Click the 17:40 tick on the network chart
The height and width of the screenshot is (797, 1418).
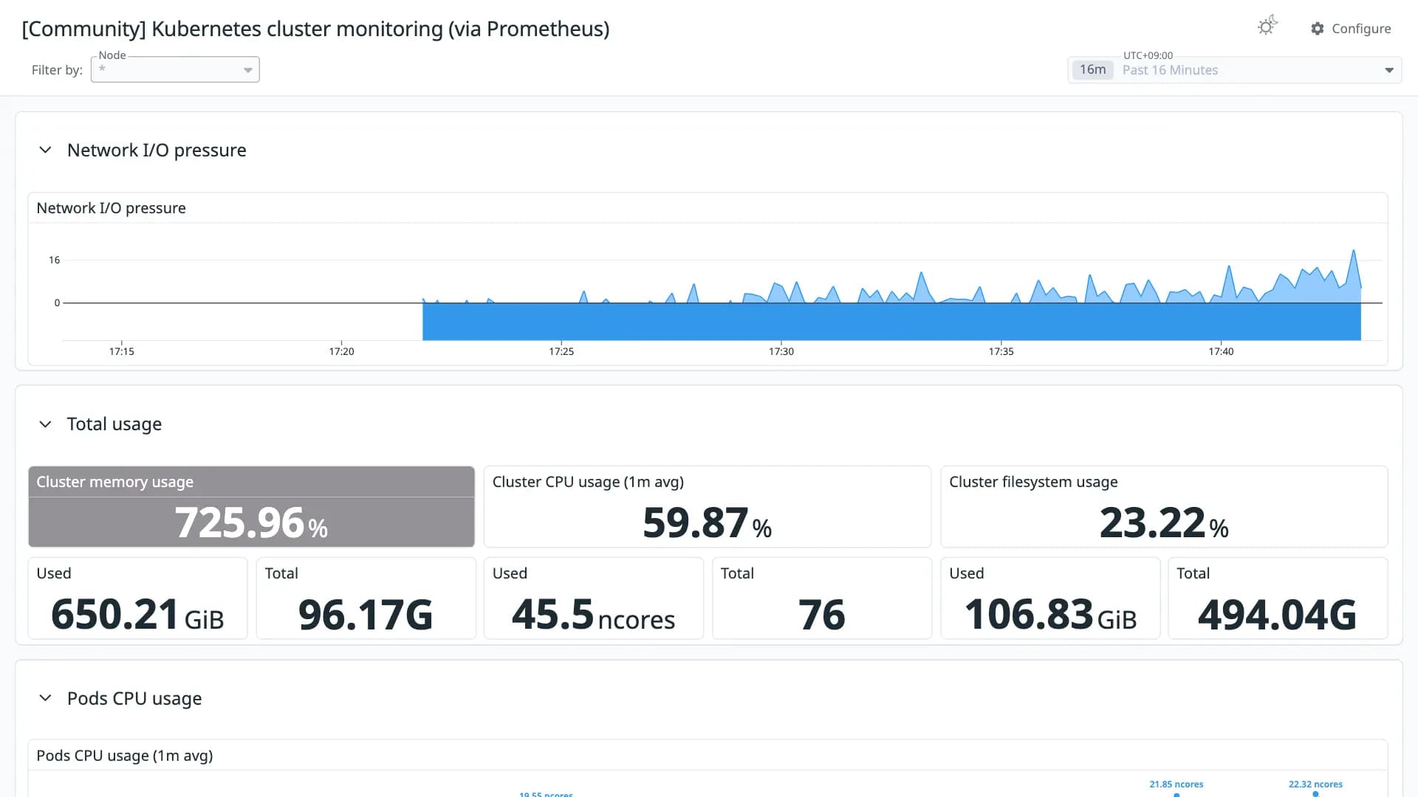pos(1221,351)
